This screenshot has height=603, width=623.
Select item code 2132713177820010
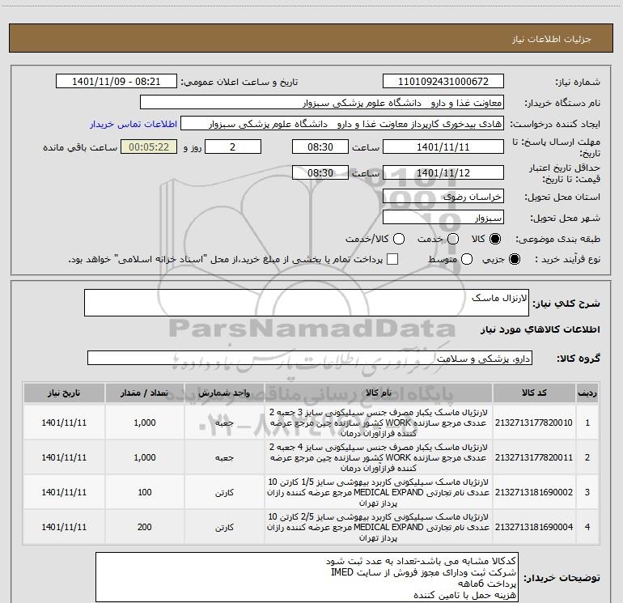pos(534,423)
